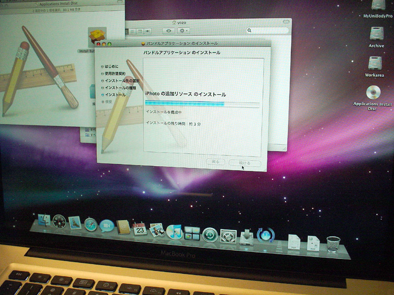Open System Preferences gear in Dock

[228, 236]
